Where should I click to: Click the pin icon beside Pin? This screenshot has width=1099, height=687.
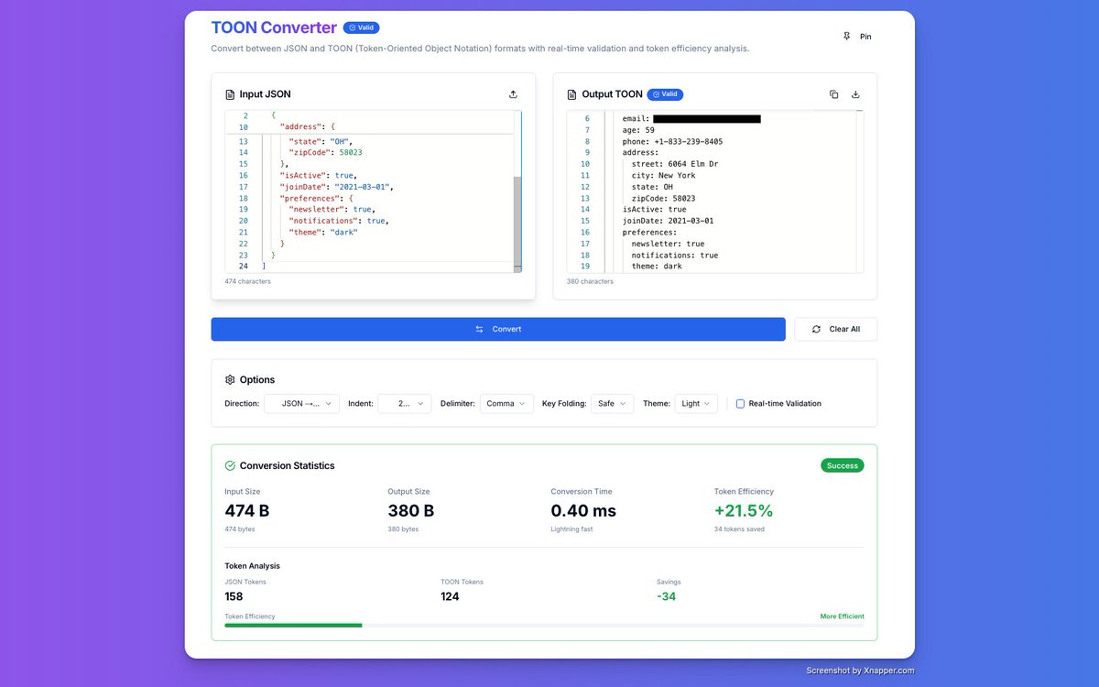tap(846, 37)
